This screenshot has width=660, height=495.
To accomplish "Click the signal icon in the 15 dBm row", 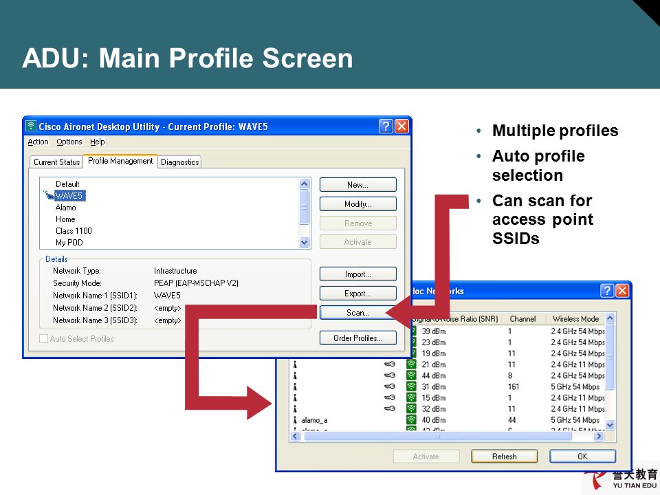I will 411,398.
